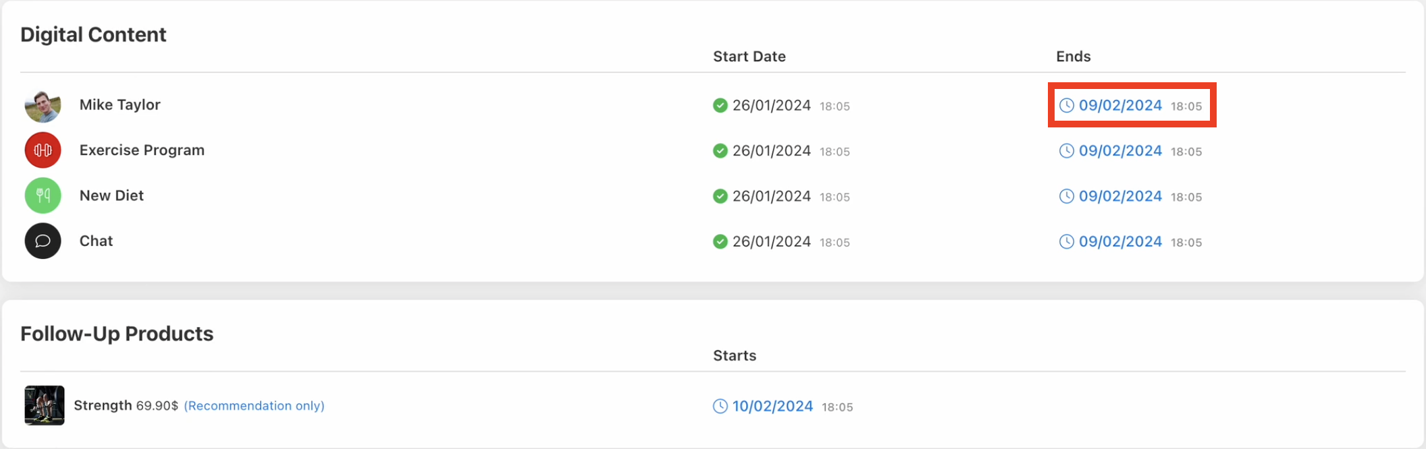Click the clock icon in New Diet's Ends column

click(1066, 196)
